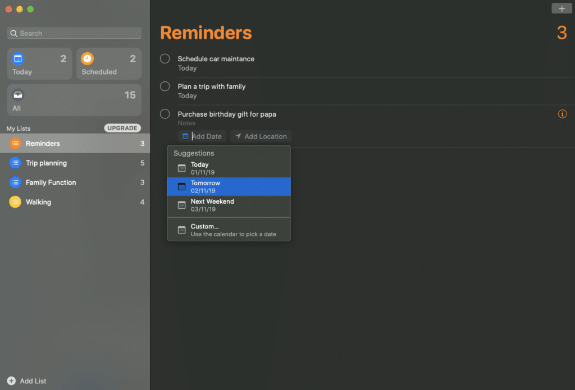Click Today date under Schedule car maintance
The height and width of the screenshot is (390, 575).
[x=187, y=68]
